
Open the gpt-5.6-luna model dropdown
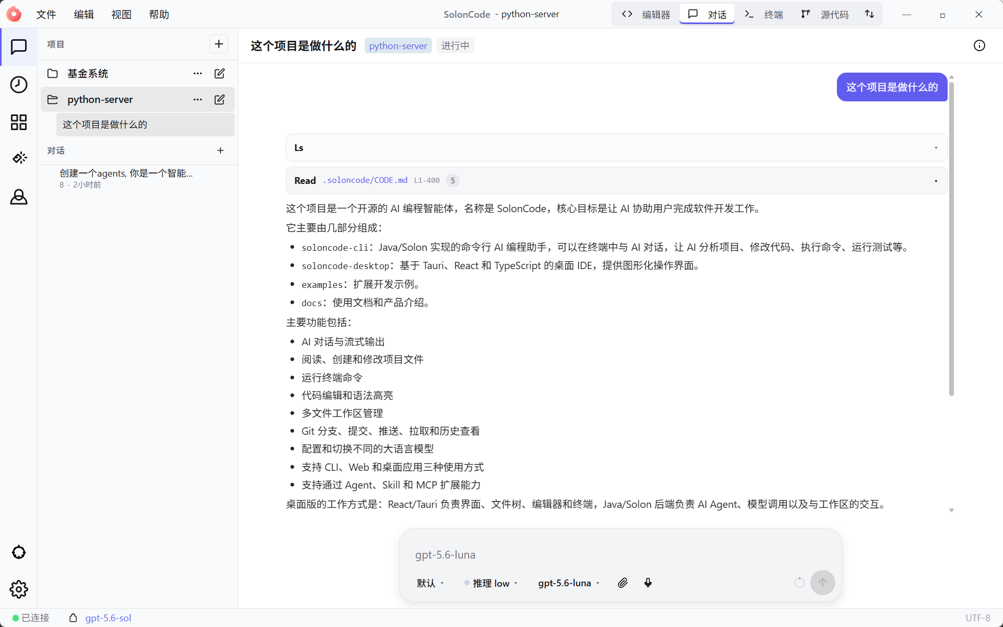pyautogui.click(x=569, y=583)
